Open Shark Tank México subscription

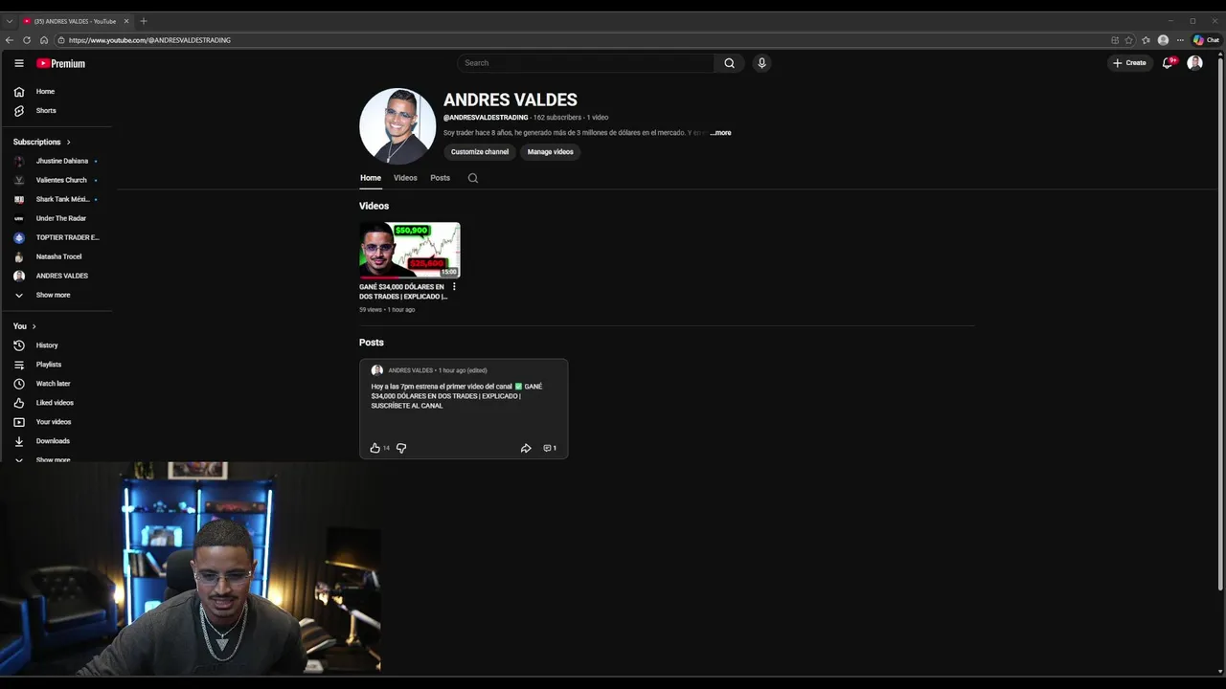click(x=57, y=199)
